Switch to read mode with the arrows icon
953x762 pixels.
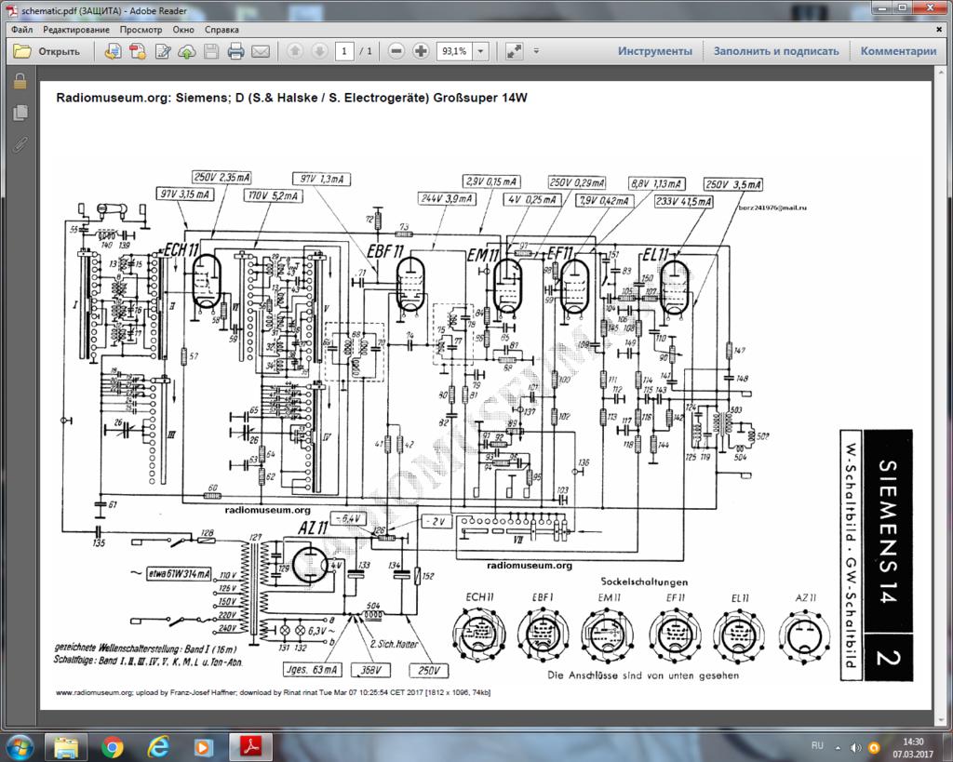pos(514,51)
